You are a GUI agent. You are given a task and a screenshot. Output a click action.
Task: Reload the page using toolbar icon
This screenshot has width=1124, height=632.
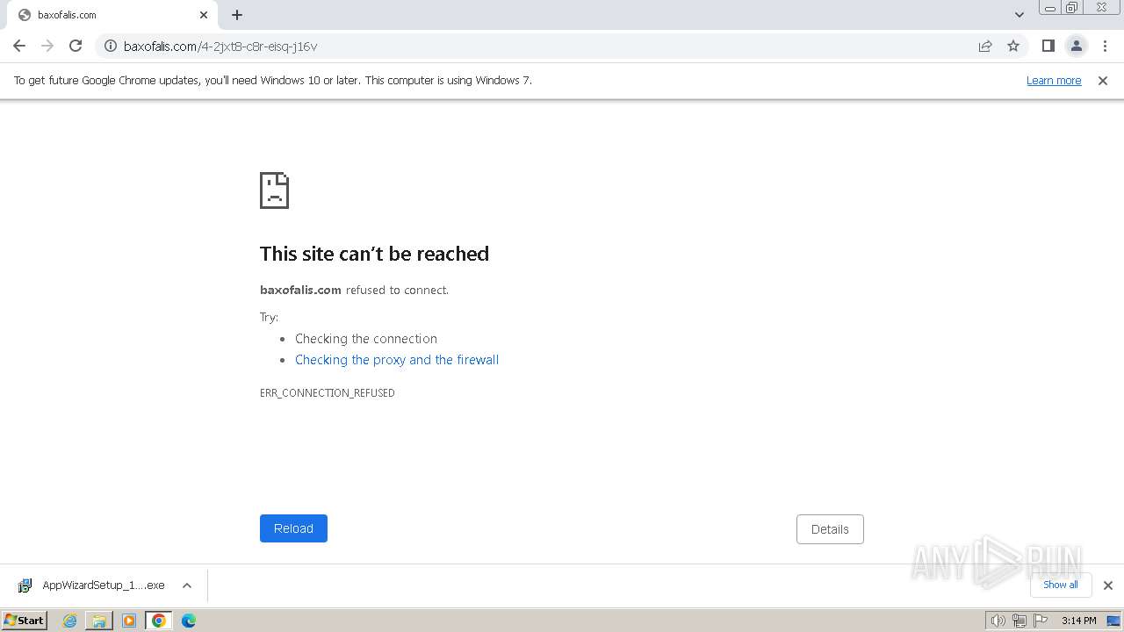tap(76, 46)
